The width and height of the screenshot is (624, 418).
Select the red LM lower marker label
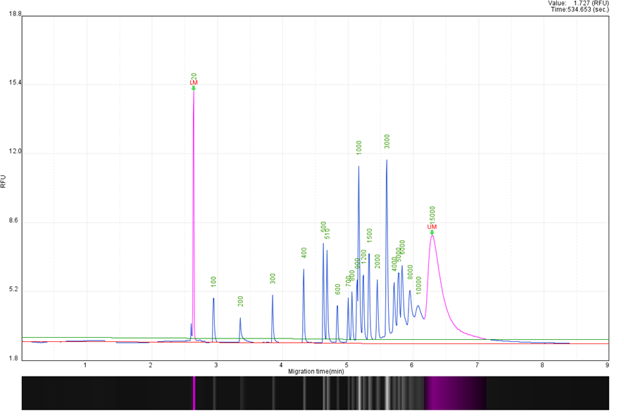point(194,83)
